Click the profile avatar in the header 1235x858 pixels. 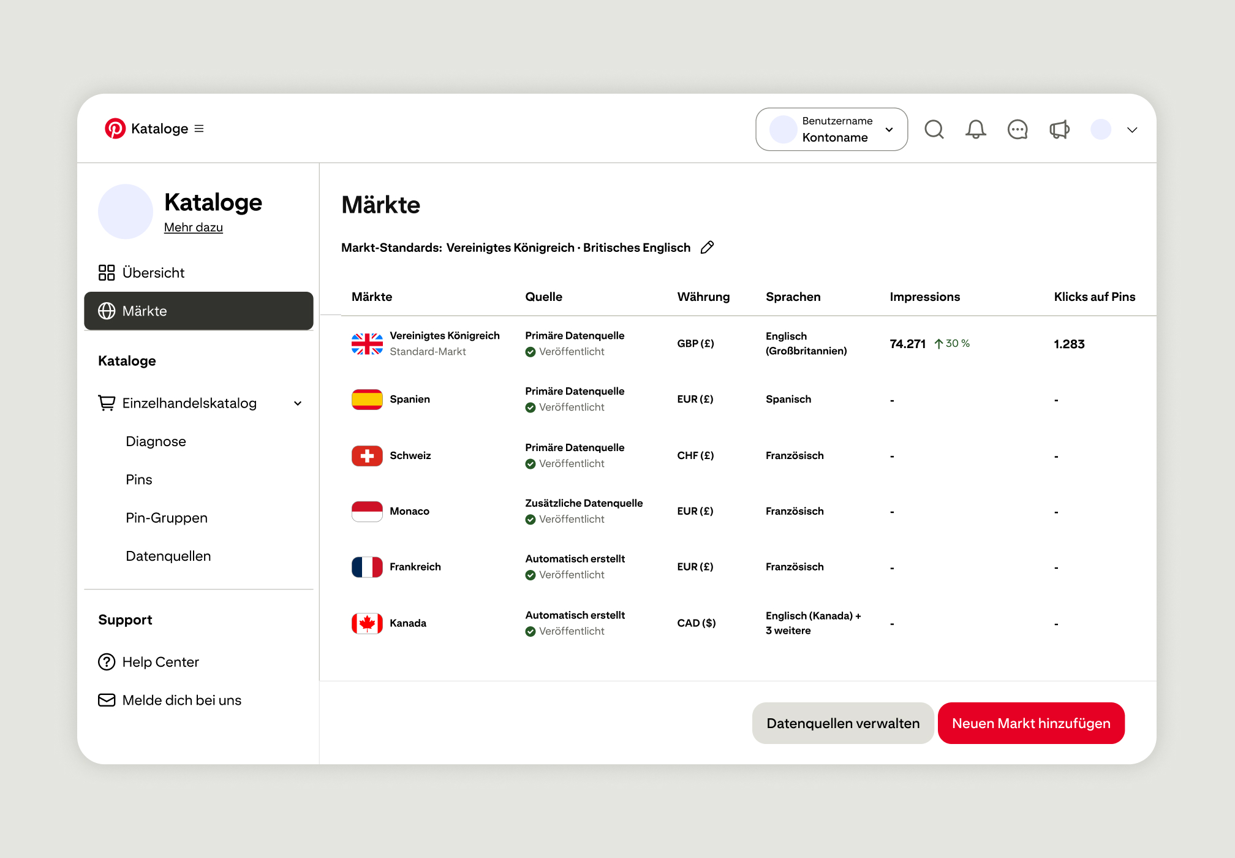coord(1101,129)
